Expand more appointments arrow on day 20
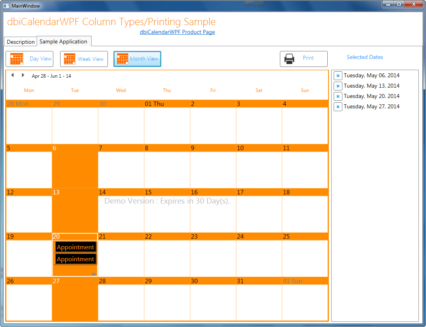Screen dimensions: 426x327 coord(94,274)
